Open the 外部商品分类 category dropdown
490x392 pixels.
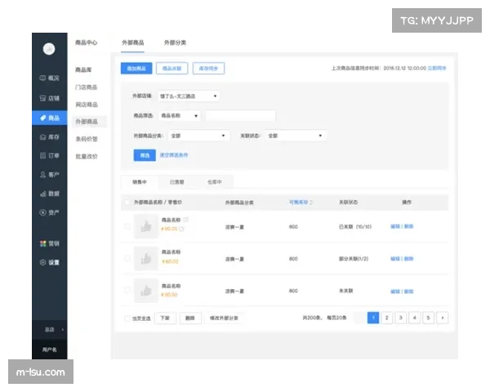[x=199, y=136]
